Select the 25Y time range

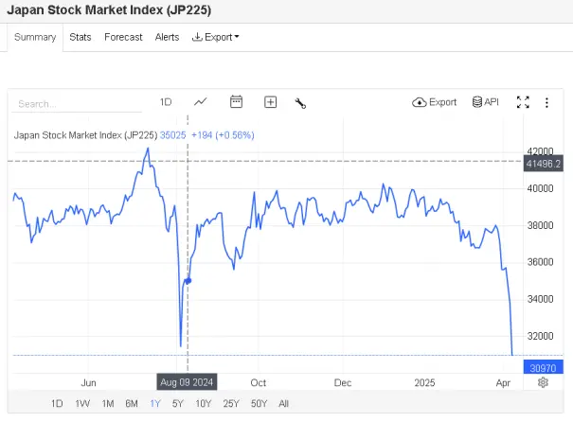tap(231, 403)
